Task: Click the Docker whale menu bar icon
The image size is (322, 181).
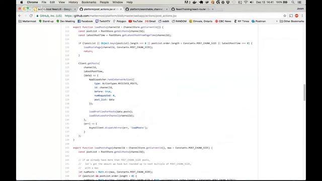Action: tap(195, 2)
